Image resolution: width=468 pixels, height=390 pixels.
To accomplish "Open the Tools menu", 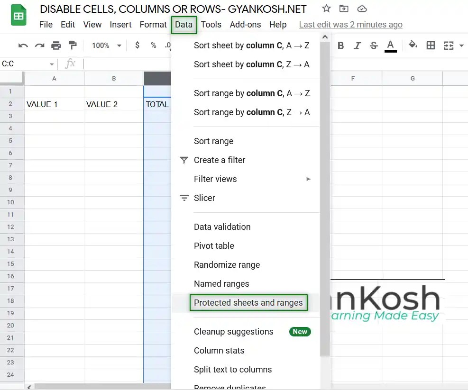I will (211, 25).
